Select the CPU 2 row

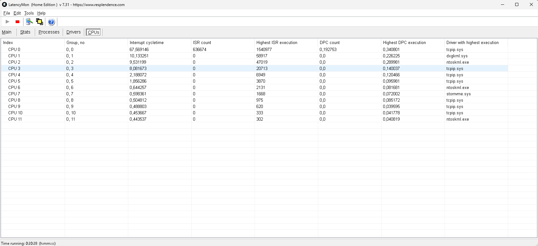pos(255,62)
